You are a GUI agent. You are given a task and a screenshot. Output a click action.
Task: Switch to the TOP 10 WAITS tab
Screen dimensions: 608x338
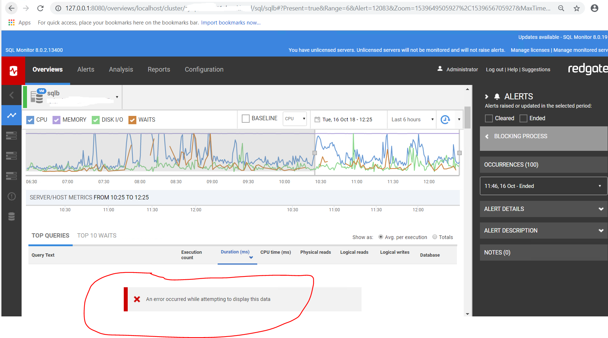[97, 235]
